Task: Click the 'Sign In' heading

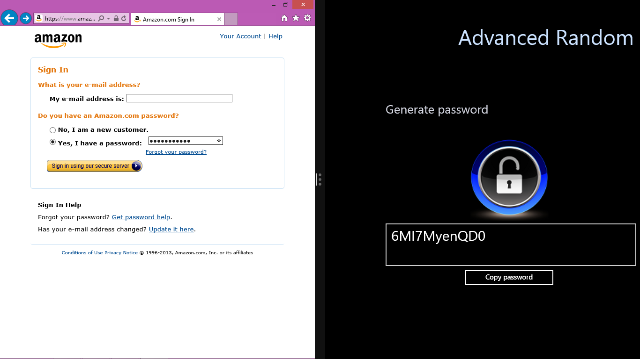Action: click(53, 70)
